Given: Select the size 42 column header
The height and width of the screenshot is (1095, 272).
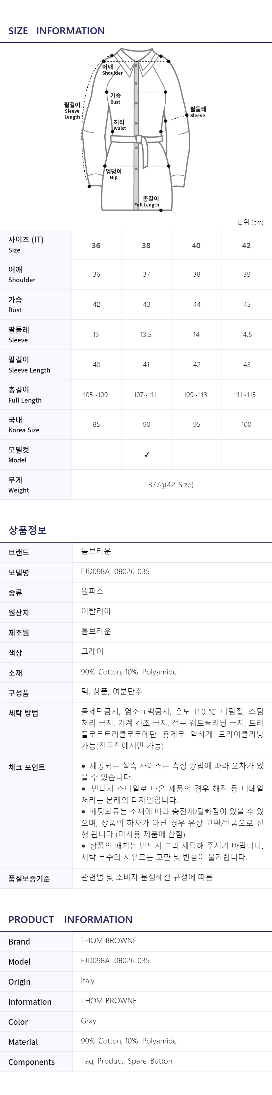Looking at the screenshot, I should point(246,246).
